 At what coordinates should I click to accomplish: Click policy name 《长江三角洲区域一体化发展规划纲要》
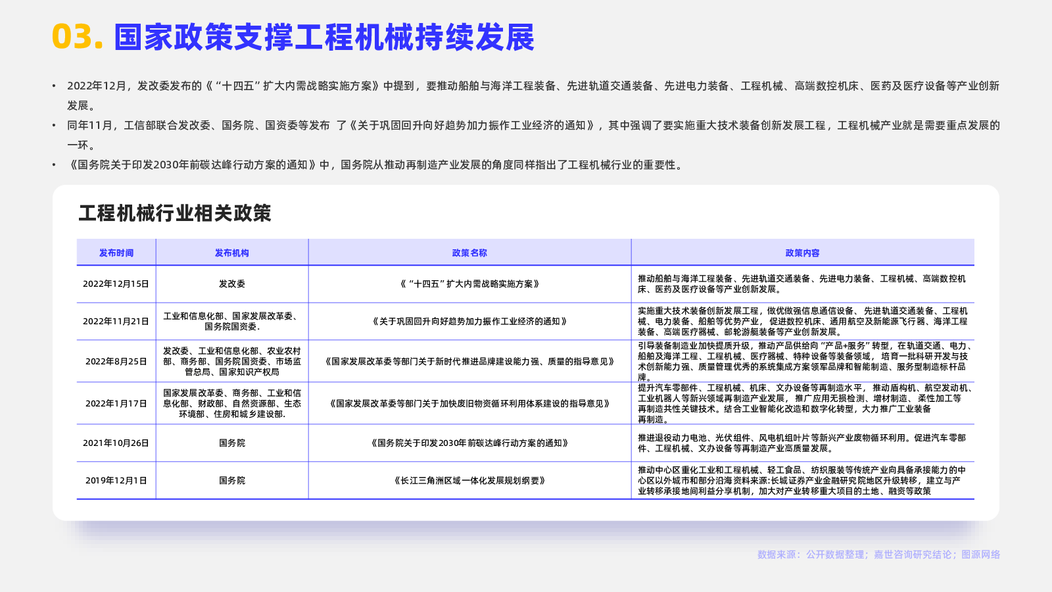[469, 481]
